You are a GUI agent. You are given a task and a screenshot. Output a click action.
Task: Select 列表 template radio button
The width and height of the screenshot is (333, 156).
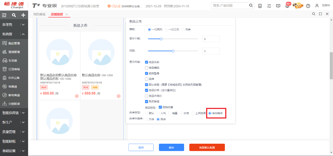[183, 30]
